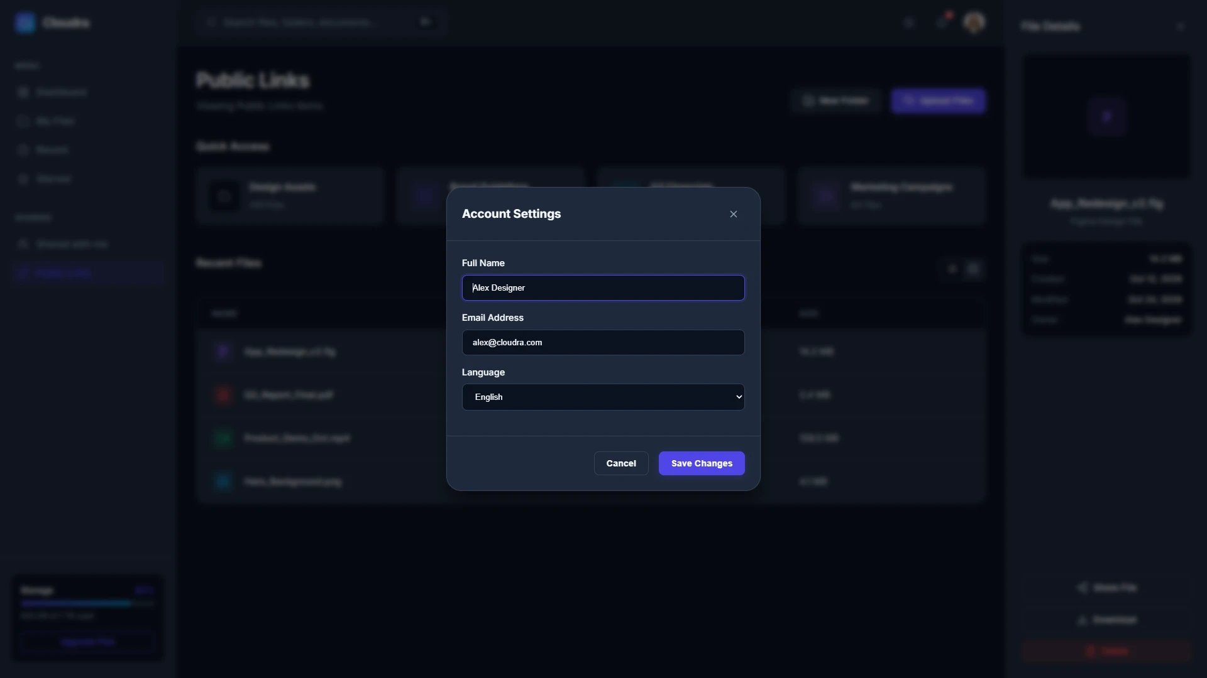Focus the Email Address field

click(603, 342)
